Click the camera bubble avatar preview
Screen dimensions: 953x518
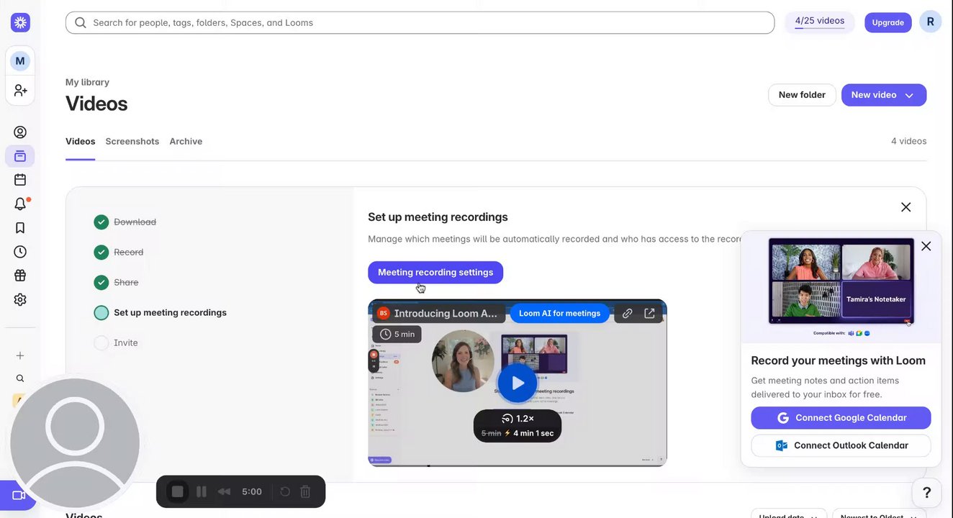pyautogui.click(x=75, y=443)
